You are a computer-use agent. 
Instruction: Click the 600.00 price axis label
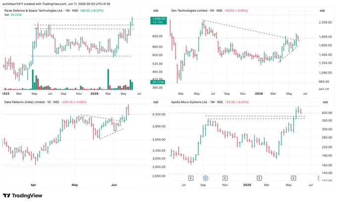[x=158, y=55]
